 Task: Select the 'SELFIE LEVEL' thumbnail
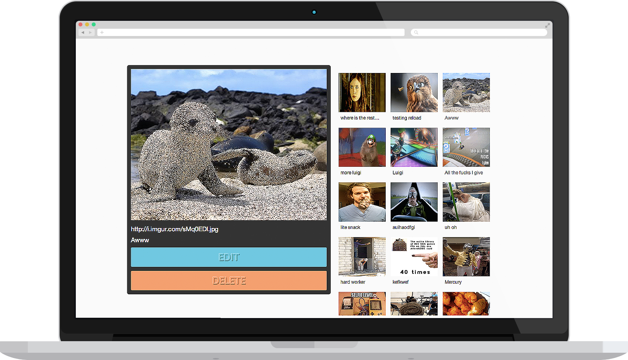click(x=362, y=304)
